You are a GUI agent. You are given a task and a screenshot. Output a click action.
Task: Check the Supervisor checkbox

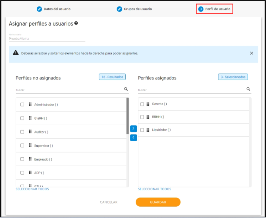(x=22, y=145)
